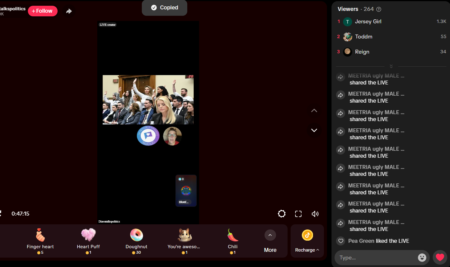
Task: Open the BlueE... guest thumbnail card
Action: 186,191
